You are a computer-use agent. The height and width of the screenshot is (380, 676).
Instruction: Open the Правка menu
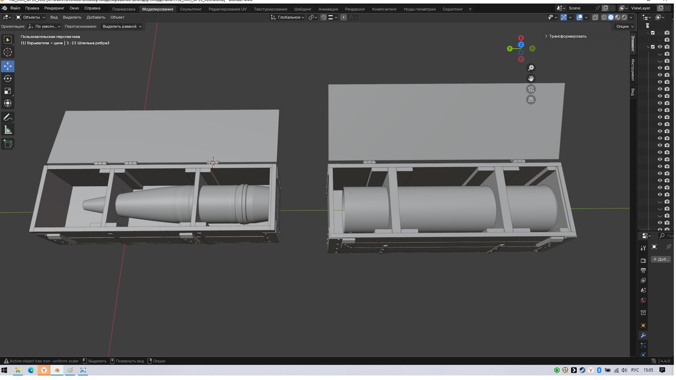click(32, 8)
